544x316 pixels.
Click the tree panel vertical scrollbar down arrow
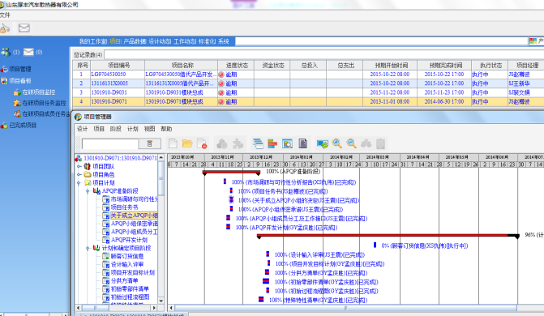[x=161, y=301]
